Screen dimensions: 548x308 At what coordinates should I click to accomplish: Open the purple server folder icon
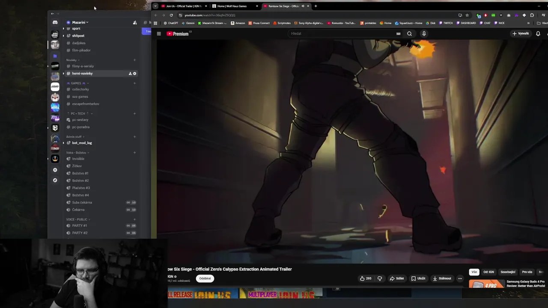(55, 56)
